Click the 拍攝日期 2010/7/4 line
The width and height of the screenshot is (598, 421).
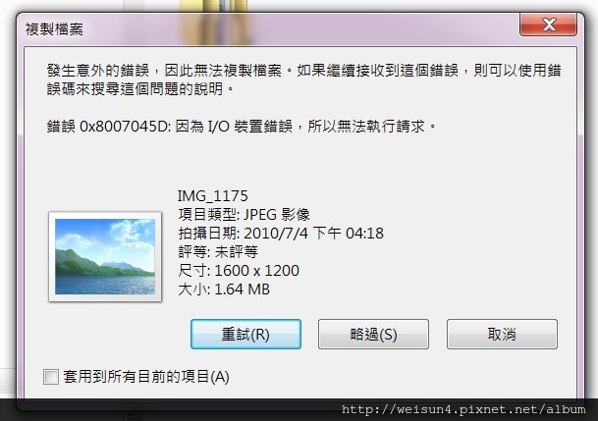click(x=281, y=234)
